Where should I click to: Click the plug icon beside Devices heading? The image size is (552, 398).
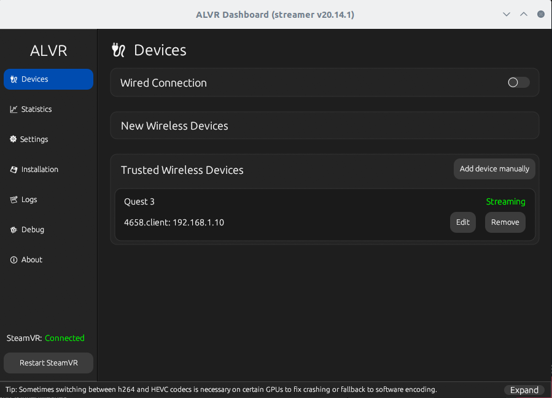pos(119,50)
